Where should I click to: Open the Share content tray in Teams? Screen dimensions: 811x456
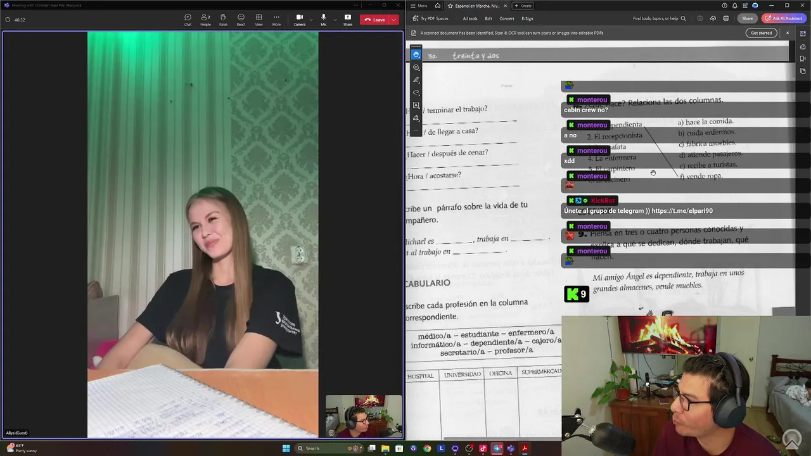(x=348, y=20)
